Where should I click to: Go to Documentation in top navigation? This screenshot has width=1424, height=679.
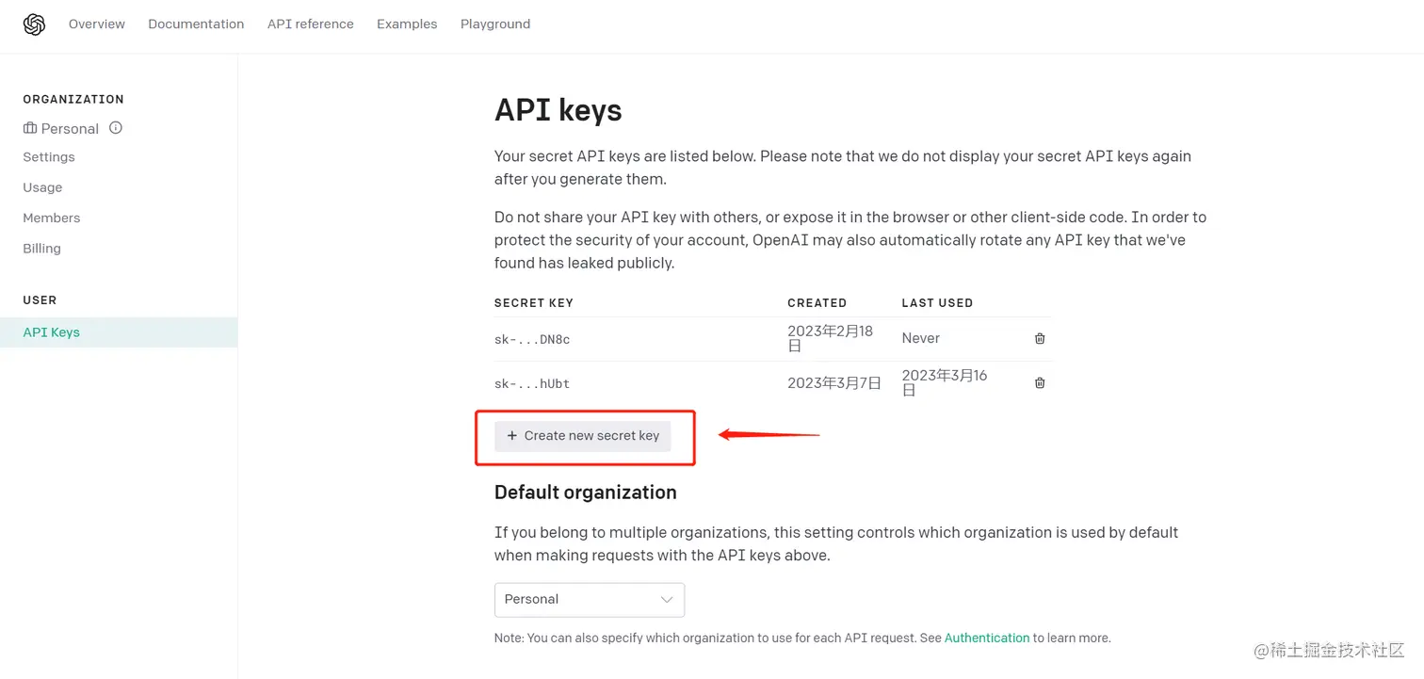coord(196,24)
